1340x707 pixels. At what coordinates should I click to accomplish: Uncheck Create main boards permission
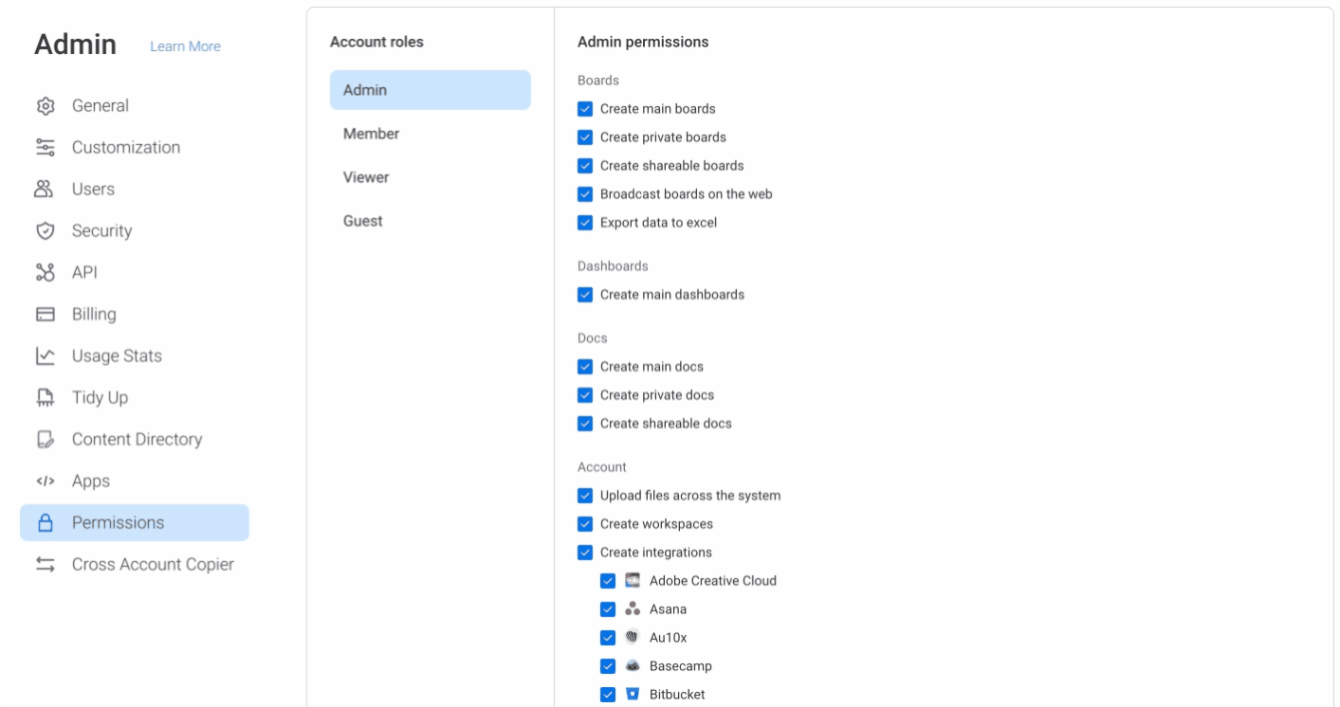click(x=585, y=109)
